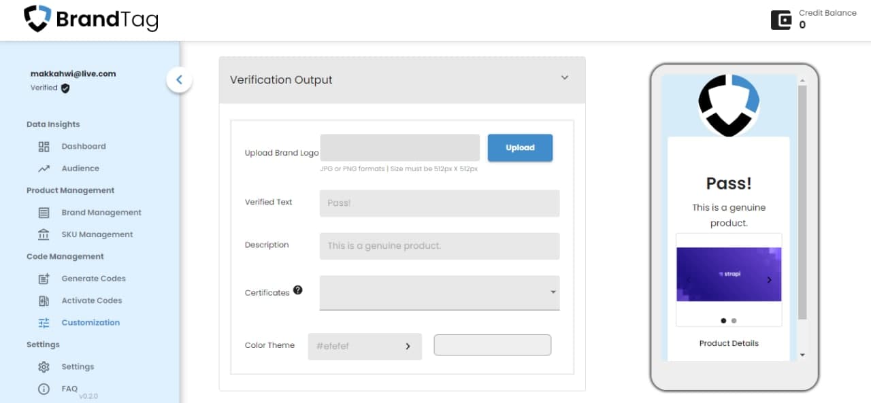Click the Audience trend icon
Viewport: 871px width, 403px height.
click(44, 169)
